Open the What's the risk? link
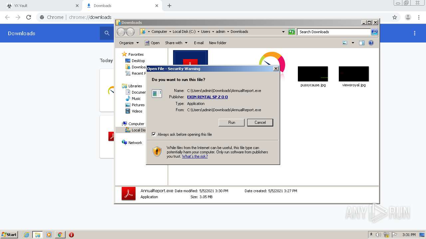The width and height of the screenshot is (426, 239). point(195,156)
